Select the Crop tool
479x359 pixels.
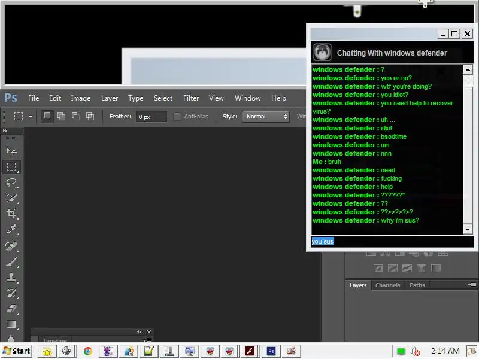pos(11,214)
